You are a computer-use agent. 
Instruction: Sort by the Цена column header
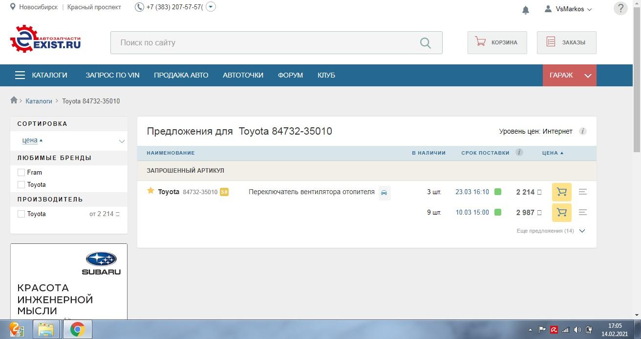pos(553,153)
